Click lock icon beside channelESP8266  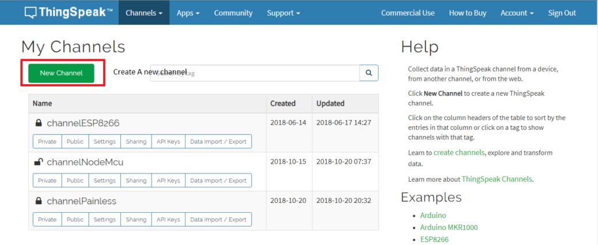point(39,123)
